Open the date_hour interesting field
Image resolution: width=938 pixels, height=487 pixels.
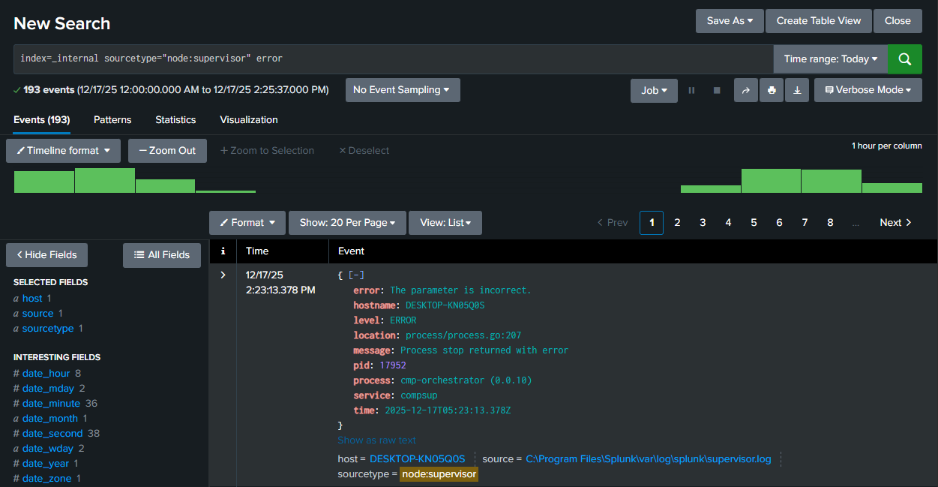pos(46,374)
